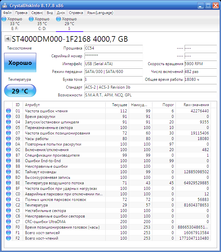Open the Справка menu
221x252 pixels.
pos(76,13)
